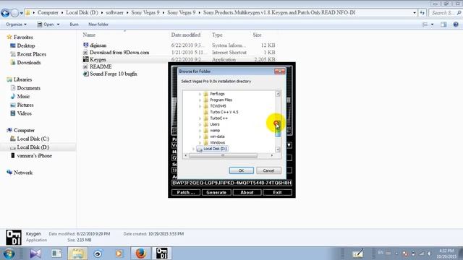
Task: Click scroll down arrow in folder tree
Action: (x=278, y=149)
